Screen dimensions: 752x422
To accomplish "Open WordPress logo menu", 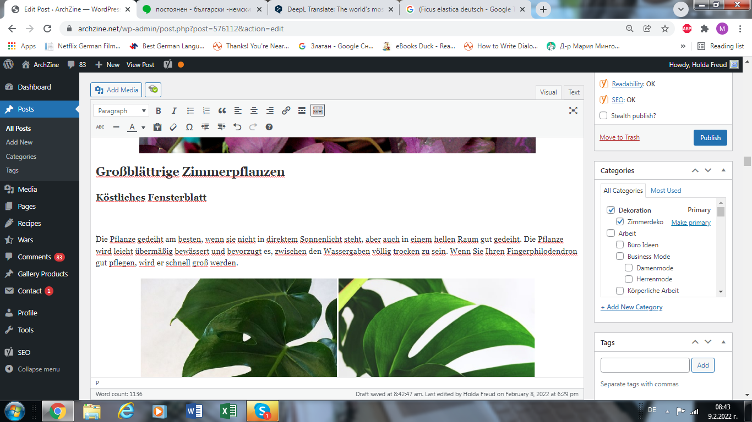I will click(9, 64).
